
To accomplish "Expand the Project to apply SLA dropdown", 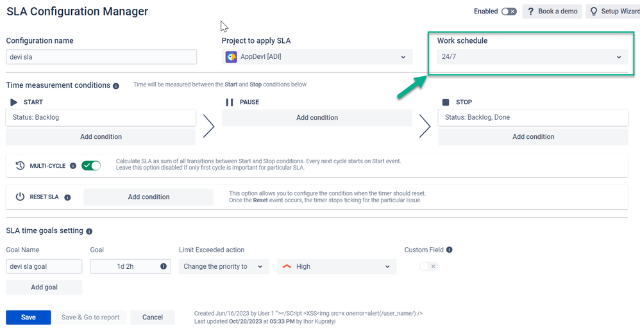I will [317, 57].
